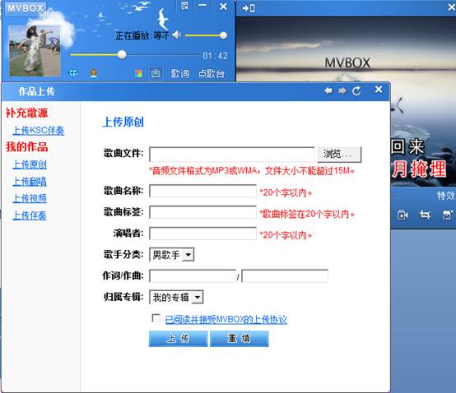456x393 pixels.
Task: Click the diamond icon under the album photo
Action: pos(73,73)
